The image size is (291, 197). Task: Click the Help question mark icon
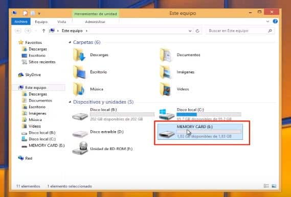(275, 21)
